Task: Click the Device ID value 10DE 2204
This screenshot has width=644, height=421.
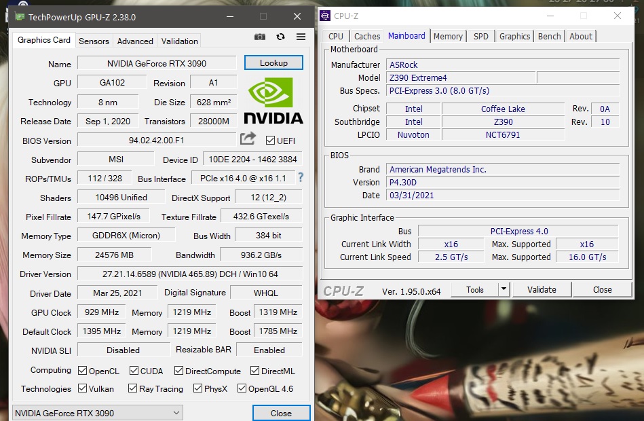Action: 252,159
